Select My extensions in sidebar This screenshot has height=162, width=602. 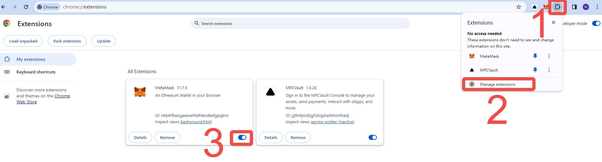click(x=38, y=59)
